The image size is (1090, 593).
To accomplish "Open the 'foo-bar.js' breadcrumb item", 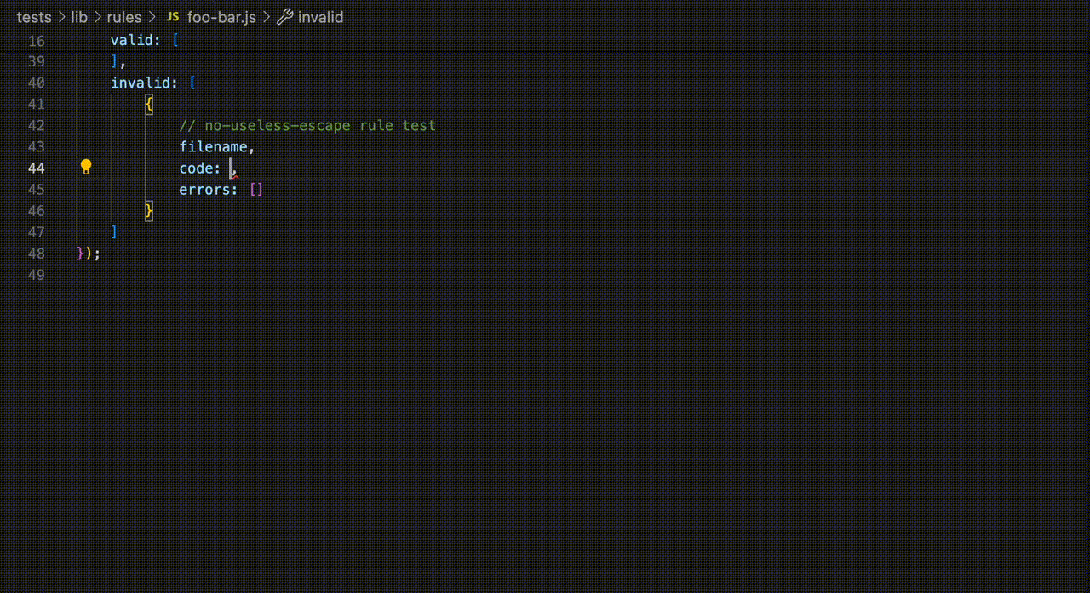I will [x=221, y=17].
